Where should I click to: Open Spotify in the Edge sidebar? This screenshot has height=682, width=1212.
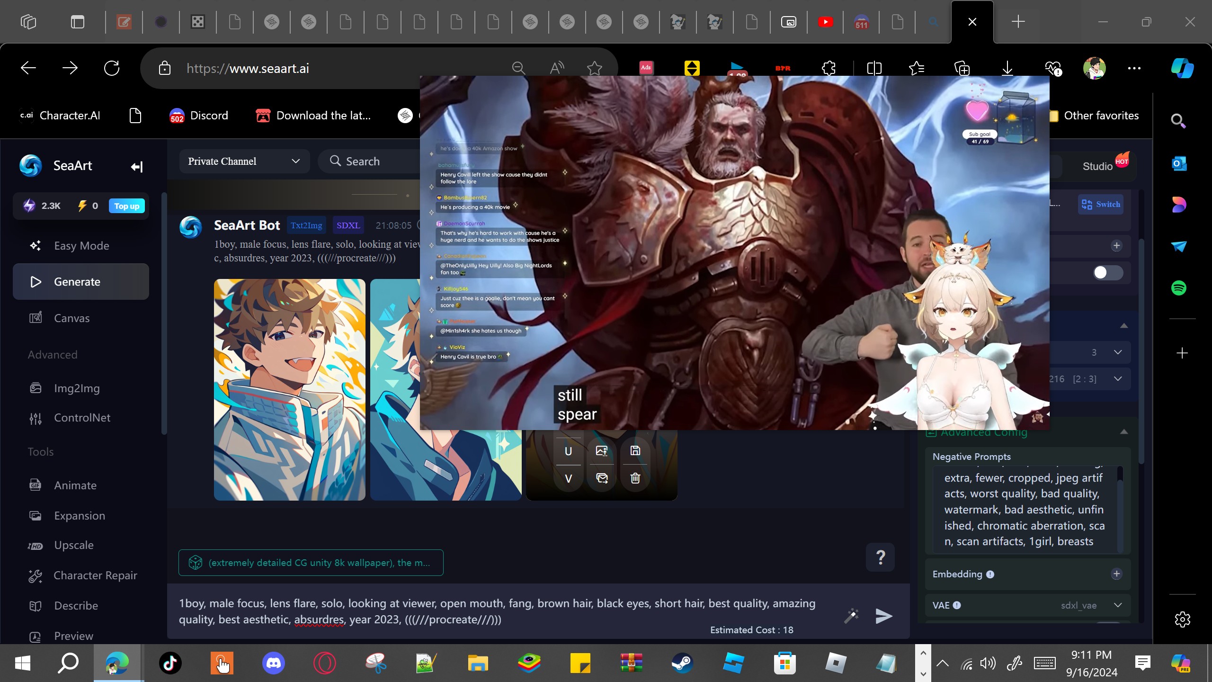tap(1179, 288)
